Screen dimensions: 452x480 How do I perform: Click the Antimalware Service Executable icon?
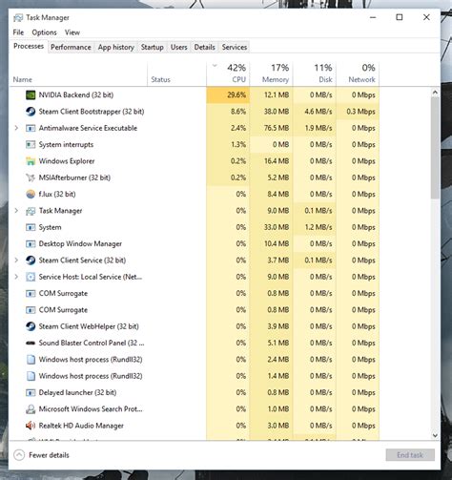tap(31, 128)
